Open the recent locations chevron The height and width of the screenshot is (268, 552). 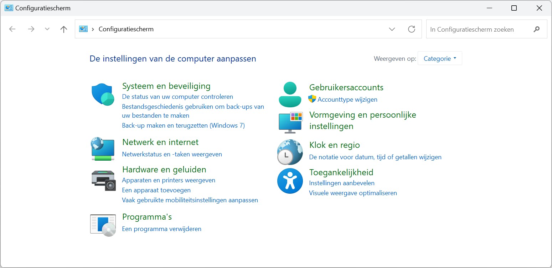[47, 29]
